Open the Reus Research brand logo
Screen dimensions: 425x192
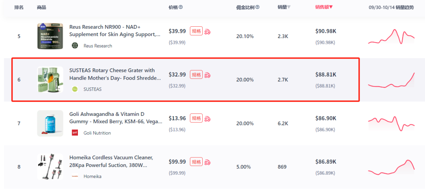click(75, 46)
